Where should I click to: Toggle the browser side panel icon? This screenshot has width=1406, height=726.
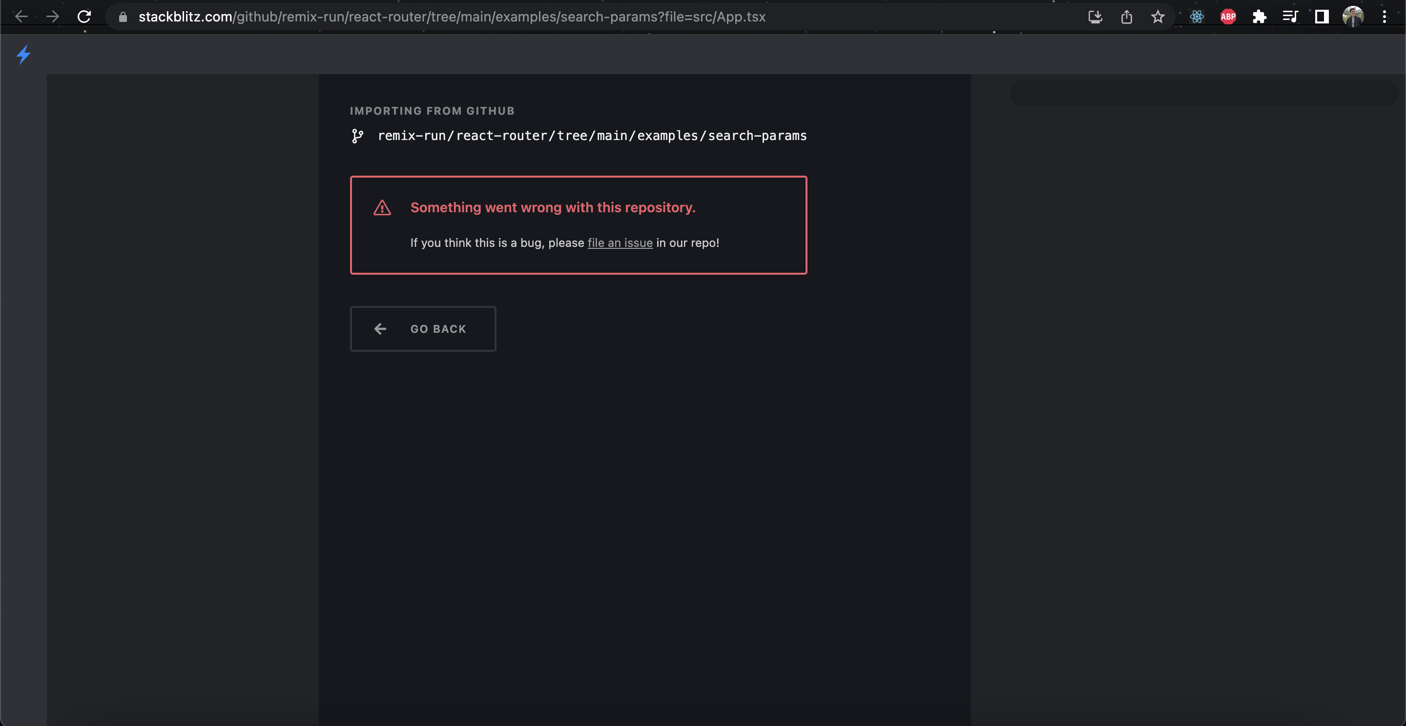[1322, 17]
